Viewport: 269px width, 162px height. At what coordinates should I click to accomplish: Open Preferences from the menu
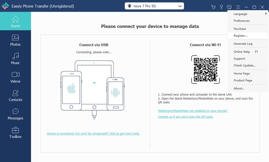tap(248, 21)
